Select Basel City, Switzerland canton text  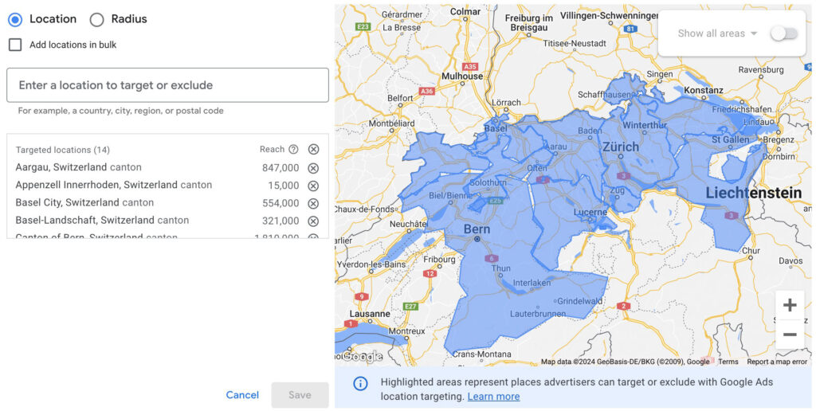(x=84, y=203)
